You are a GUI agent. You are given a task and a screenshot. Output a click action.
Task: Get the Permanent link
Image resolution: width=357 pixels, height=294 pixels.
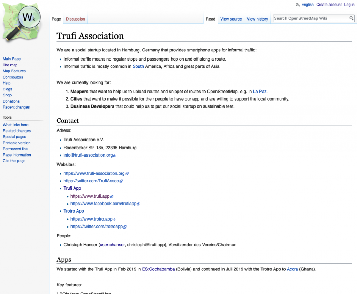[x=15, y=149]
